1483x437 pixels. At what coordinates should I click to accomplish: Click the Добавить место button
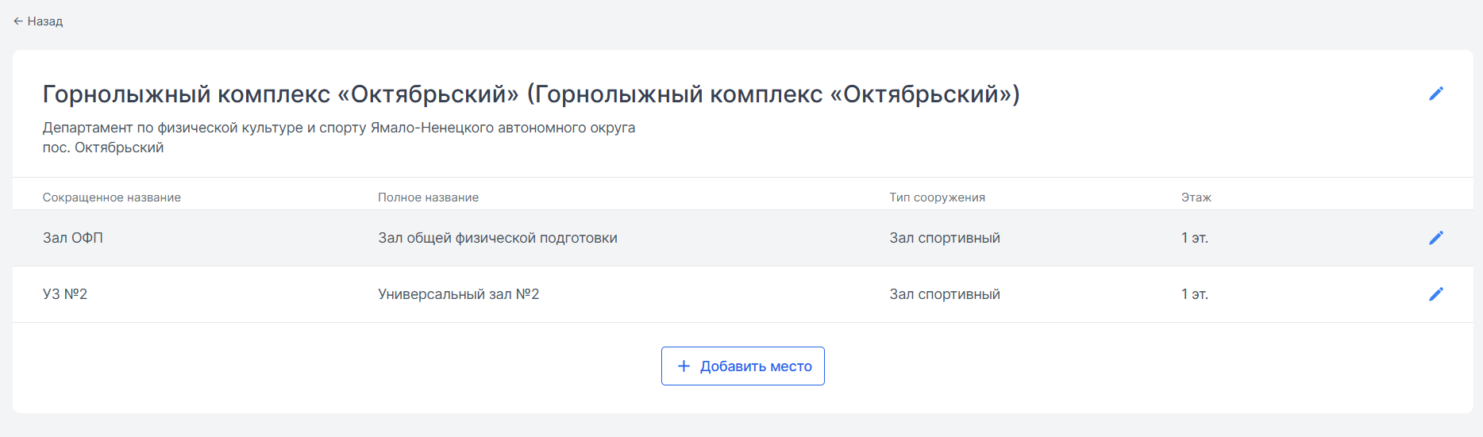pos(742,366)
